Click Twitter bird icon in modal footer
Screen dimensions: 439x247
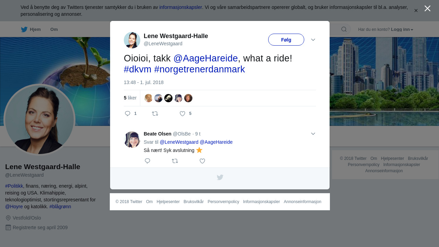[220, 177]
